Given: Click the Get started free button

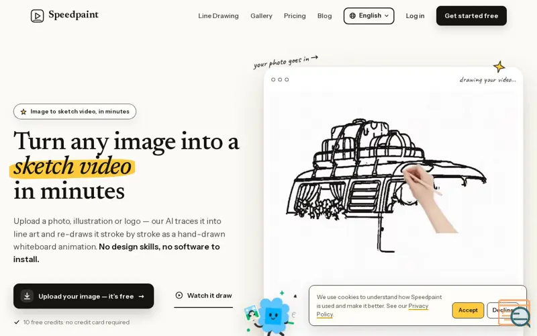Looking at the screenshot, I should [471, 15].
